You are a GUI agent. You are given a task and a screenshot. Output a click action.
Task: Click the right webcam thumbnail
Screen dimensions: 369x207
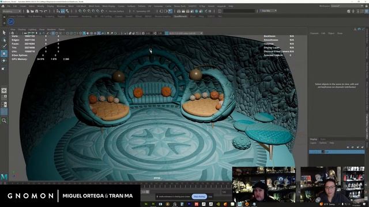click(333, 185)
